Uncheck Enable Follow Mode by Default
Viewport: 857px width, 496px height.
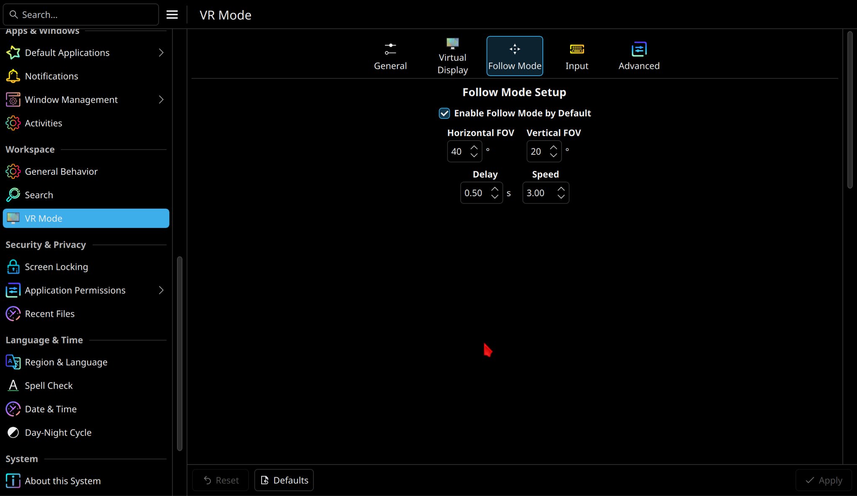click(444, 113)
